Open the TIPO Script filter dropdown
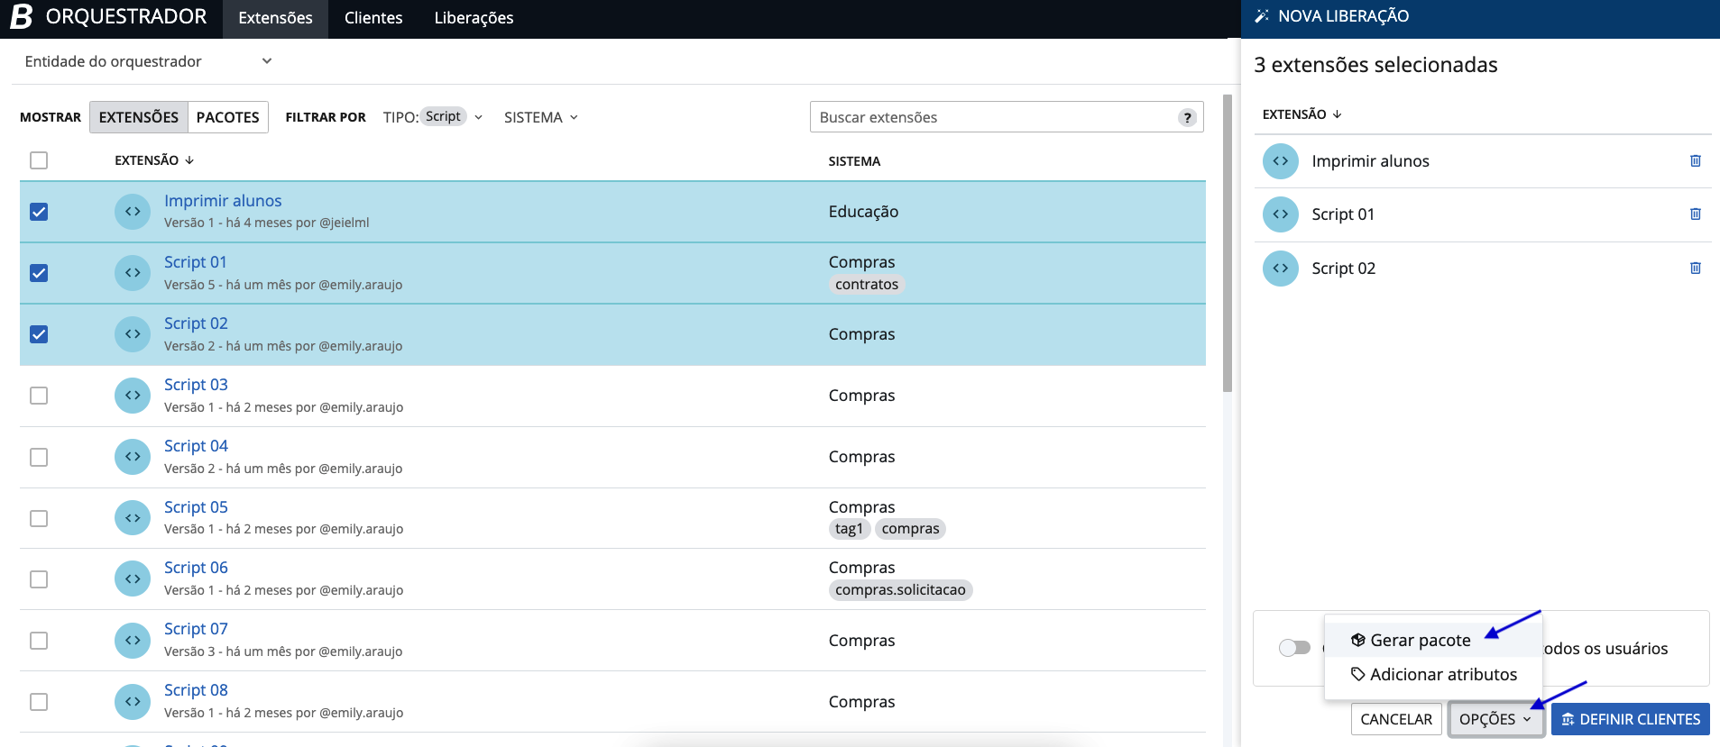This screenshot has width=1720, height=747. click(x=433, y=117)
